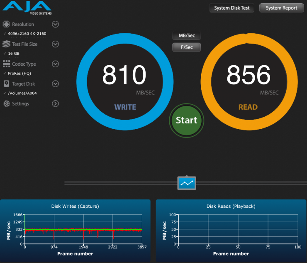Image resolution: width=307 pixels, height=263 pixels.
Task: Switch units to F/Sec
Action: pyautogui.click(x=187, y=47)
